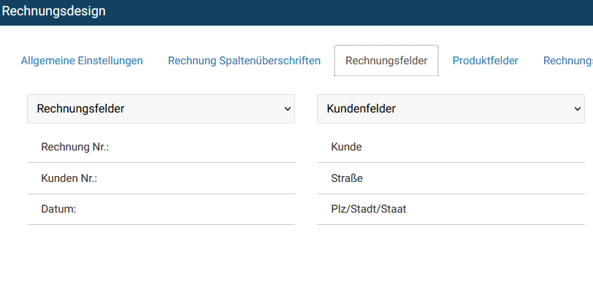Click the chevron arrow of Rechnungsfelder combo box

point(288,109)
